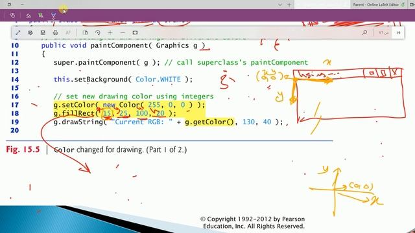Click the save-as pencil disk icon
This screenshot has height=233, width=415.
tap(30, 33)
